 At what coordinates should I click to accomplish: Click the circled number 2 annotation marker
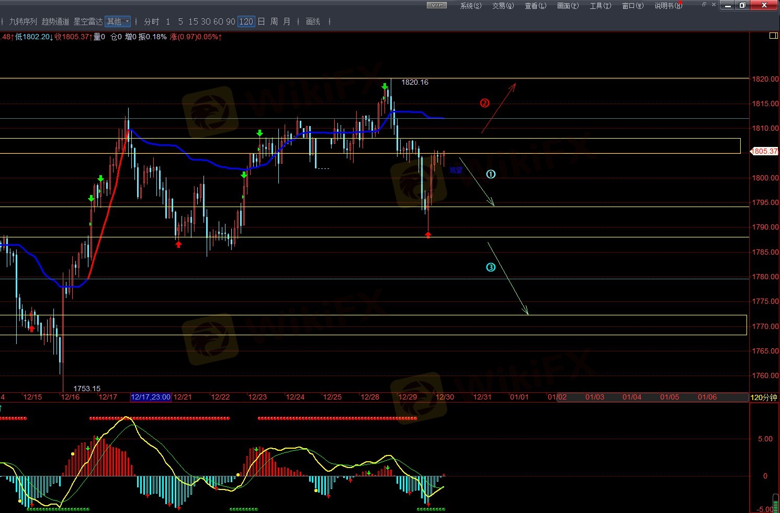[x=484, y=103]
